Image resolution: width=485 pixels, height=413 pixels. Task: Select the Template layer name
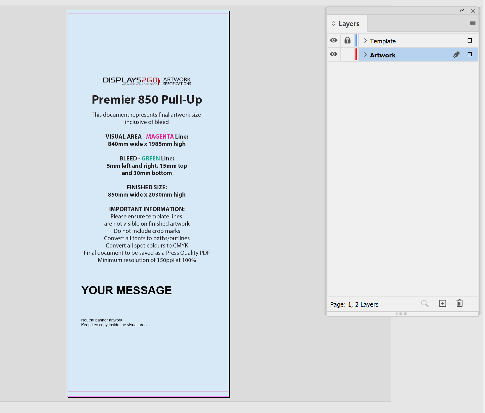pyautogui.click(x=383, y=41)
